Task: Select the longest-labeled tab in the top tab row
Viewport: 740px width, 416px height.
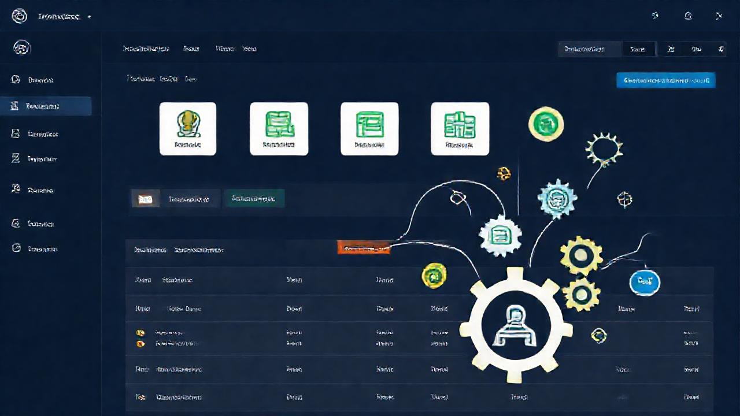Action: (x=146, y=49)
